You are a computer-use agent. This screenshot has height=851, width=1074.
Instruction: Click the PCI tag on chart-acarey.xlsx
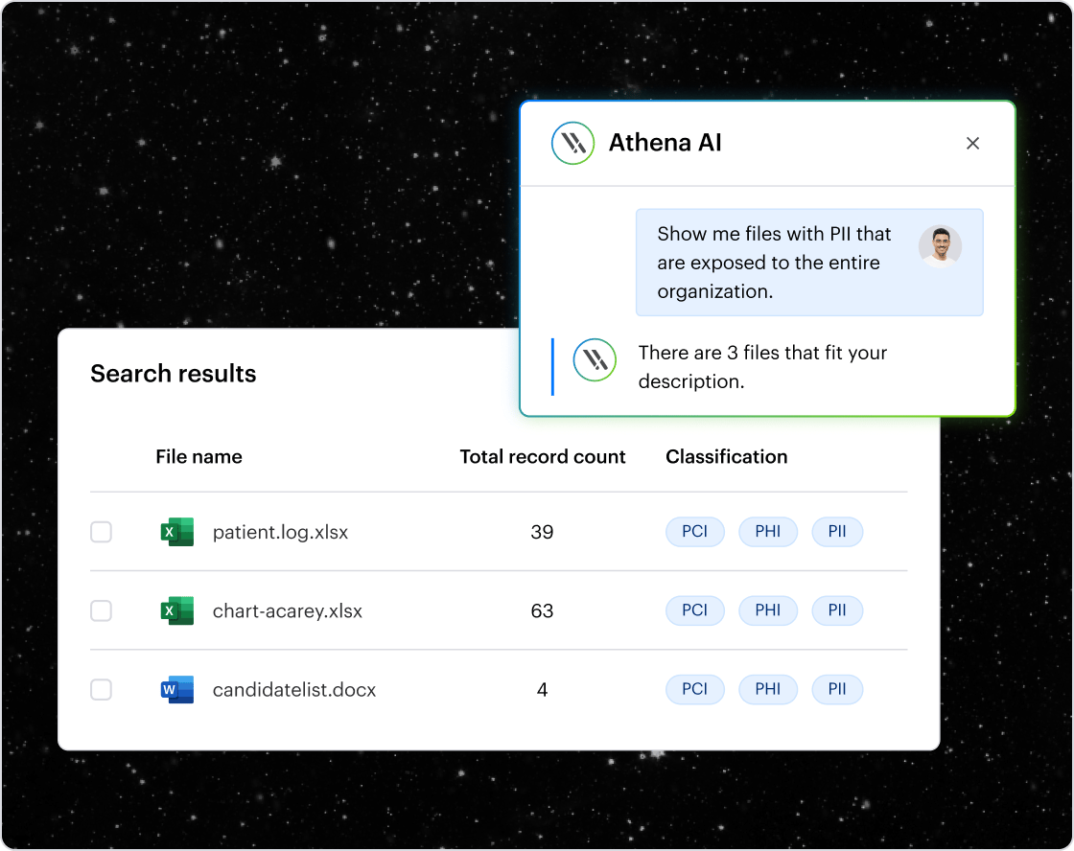[x=694, y=610]
